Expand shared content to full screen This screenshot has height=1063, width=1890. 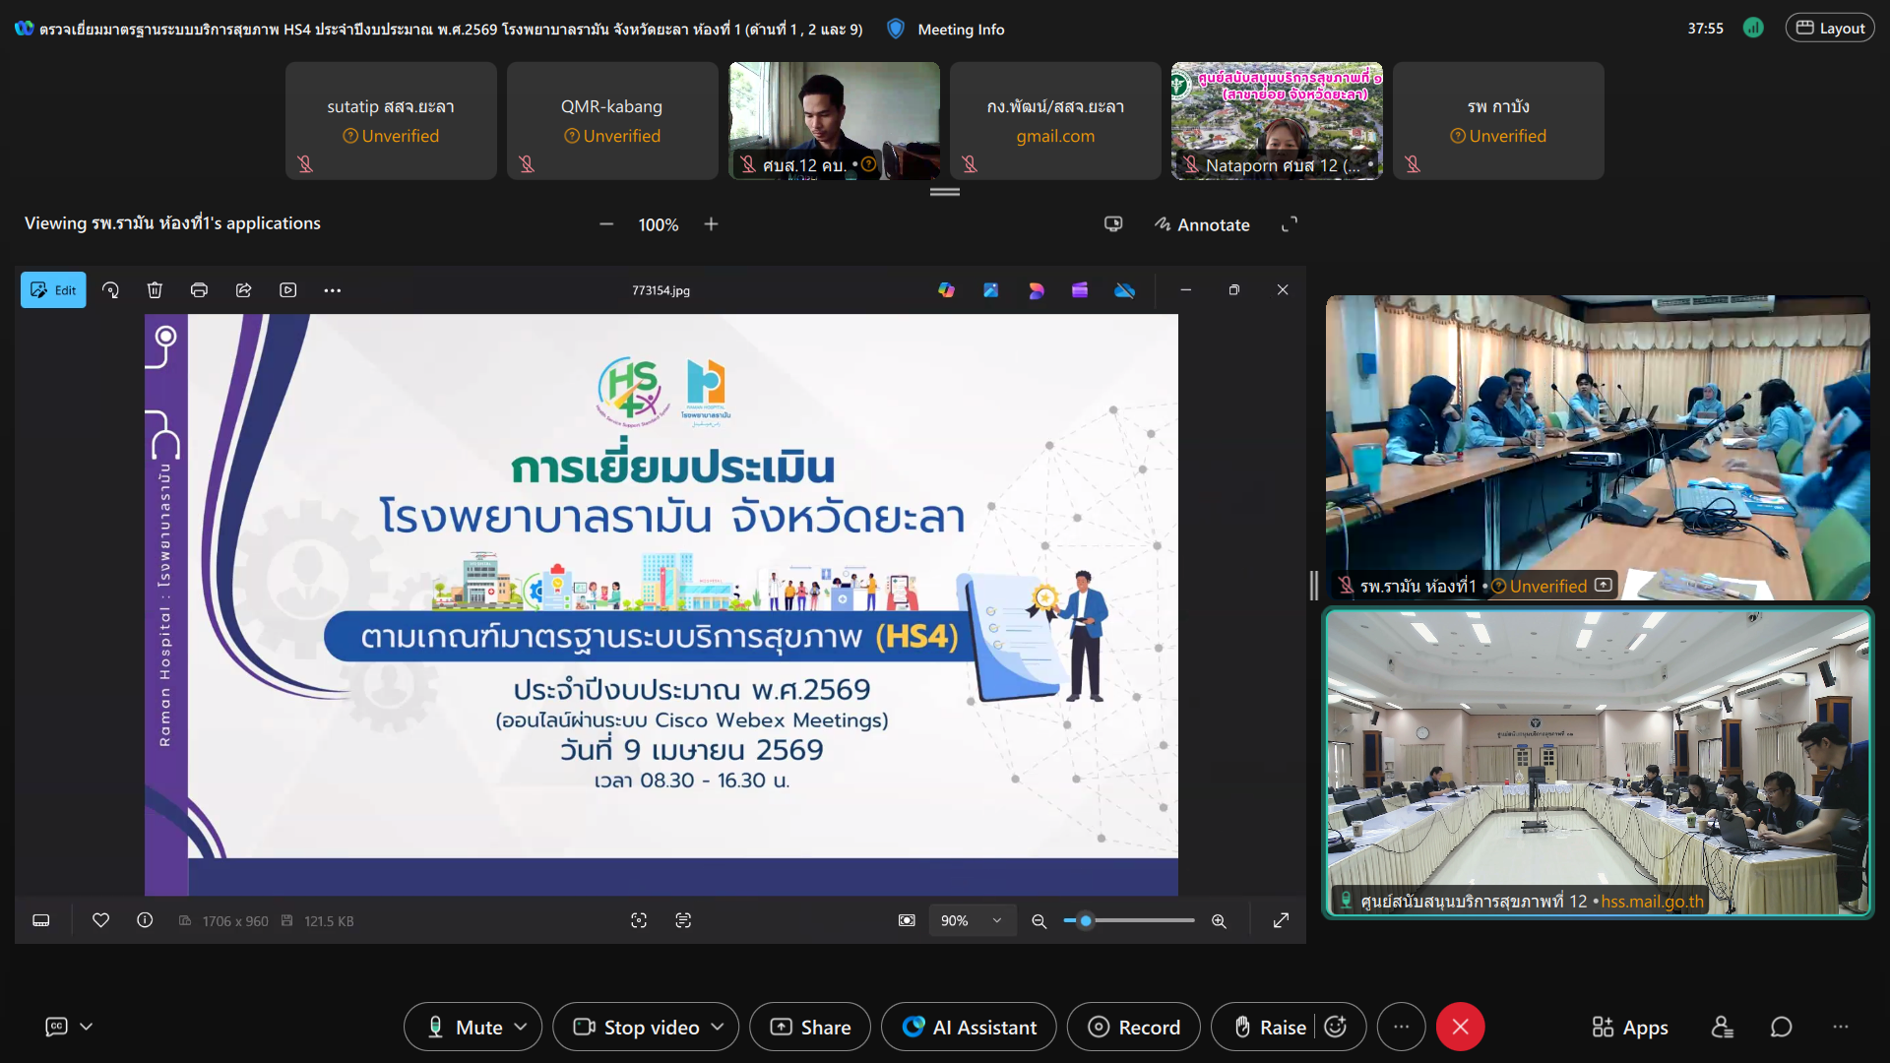tap(1289, 224)
